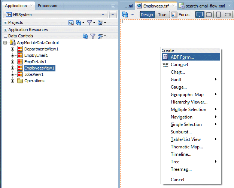The width and height of the screenshot is (234, 188).
Task: Select Sunburst... menu entry
Action: (191, 132)
